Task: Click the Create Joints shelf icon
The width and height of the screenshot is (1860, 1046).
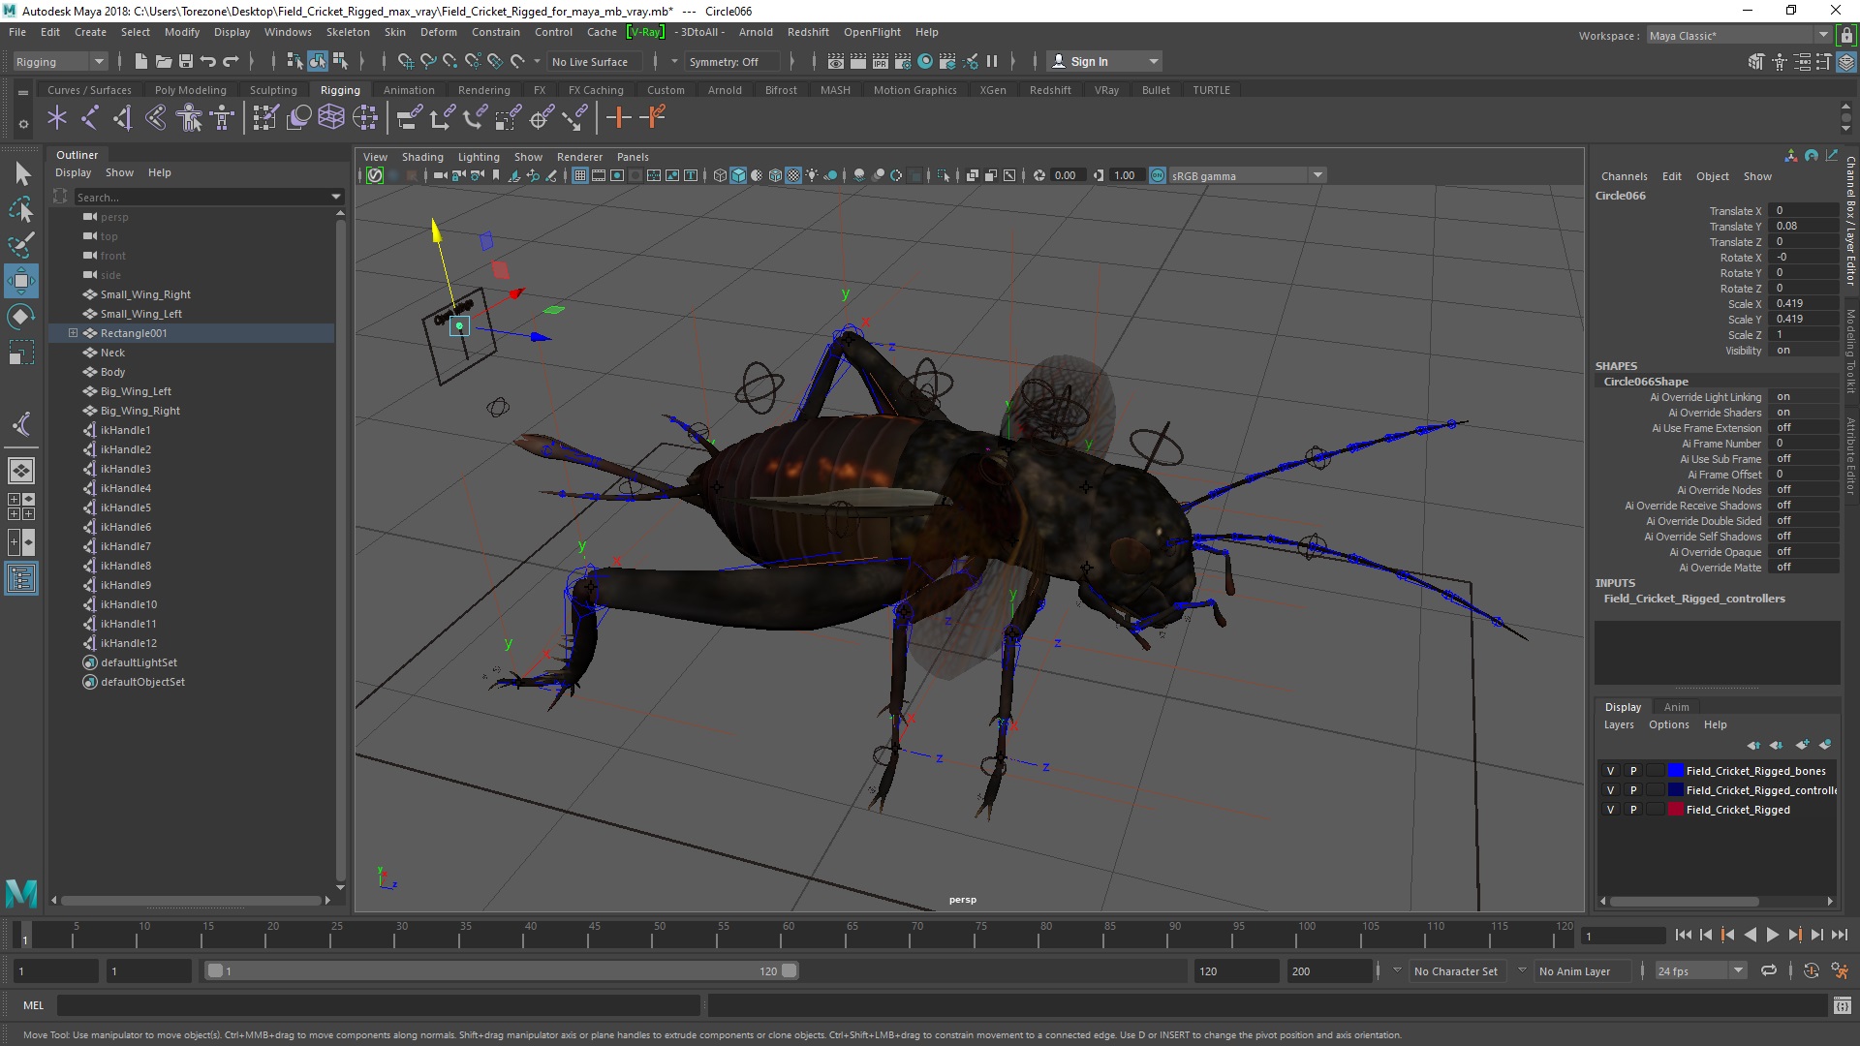Action: [x=89, y=118]
